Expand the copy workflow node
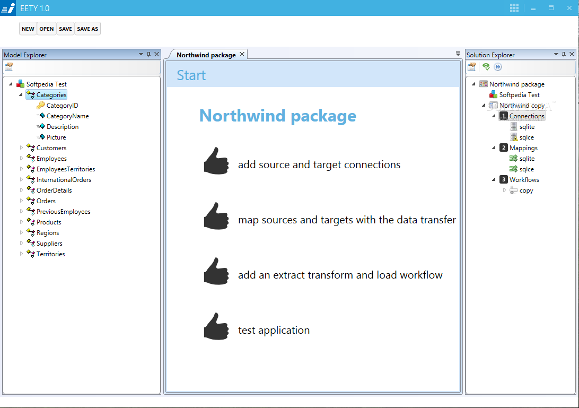 coord(504,190)
